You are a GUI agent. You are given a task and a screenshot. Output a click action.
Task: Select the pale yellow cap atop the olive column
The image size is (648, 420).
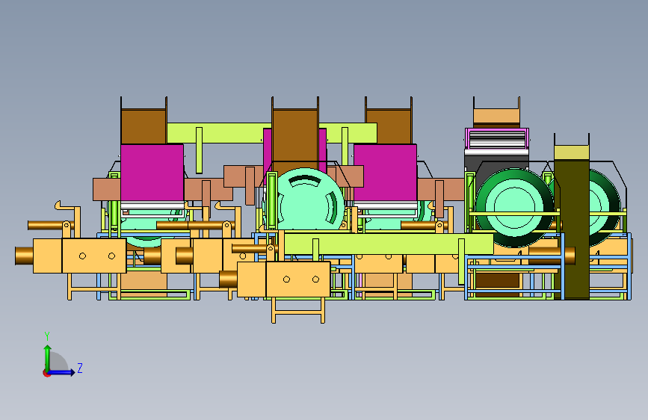point(572,152)
